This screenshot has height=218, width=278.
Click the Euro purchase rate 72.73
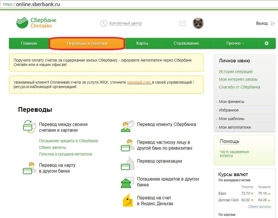pyautogui.click(x=246, y=193)
